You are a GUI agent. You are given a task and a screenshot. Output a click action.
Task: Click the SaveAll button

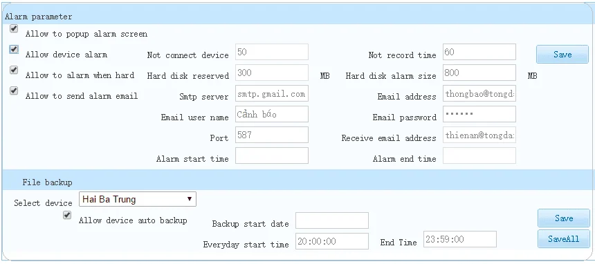pos(563,238)
